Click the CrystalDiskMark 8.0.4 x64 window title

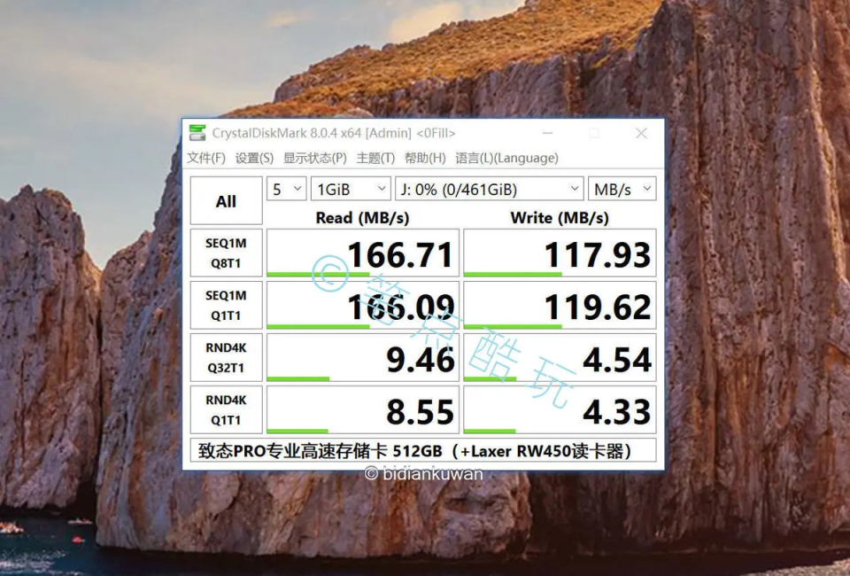334,133
